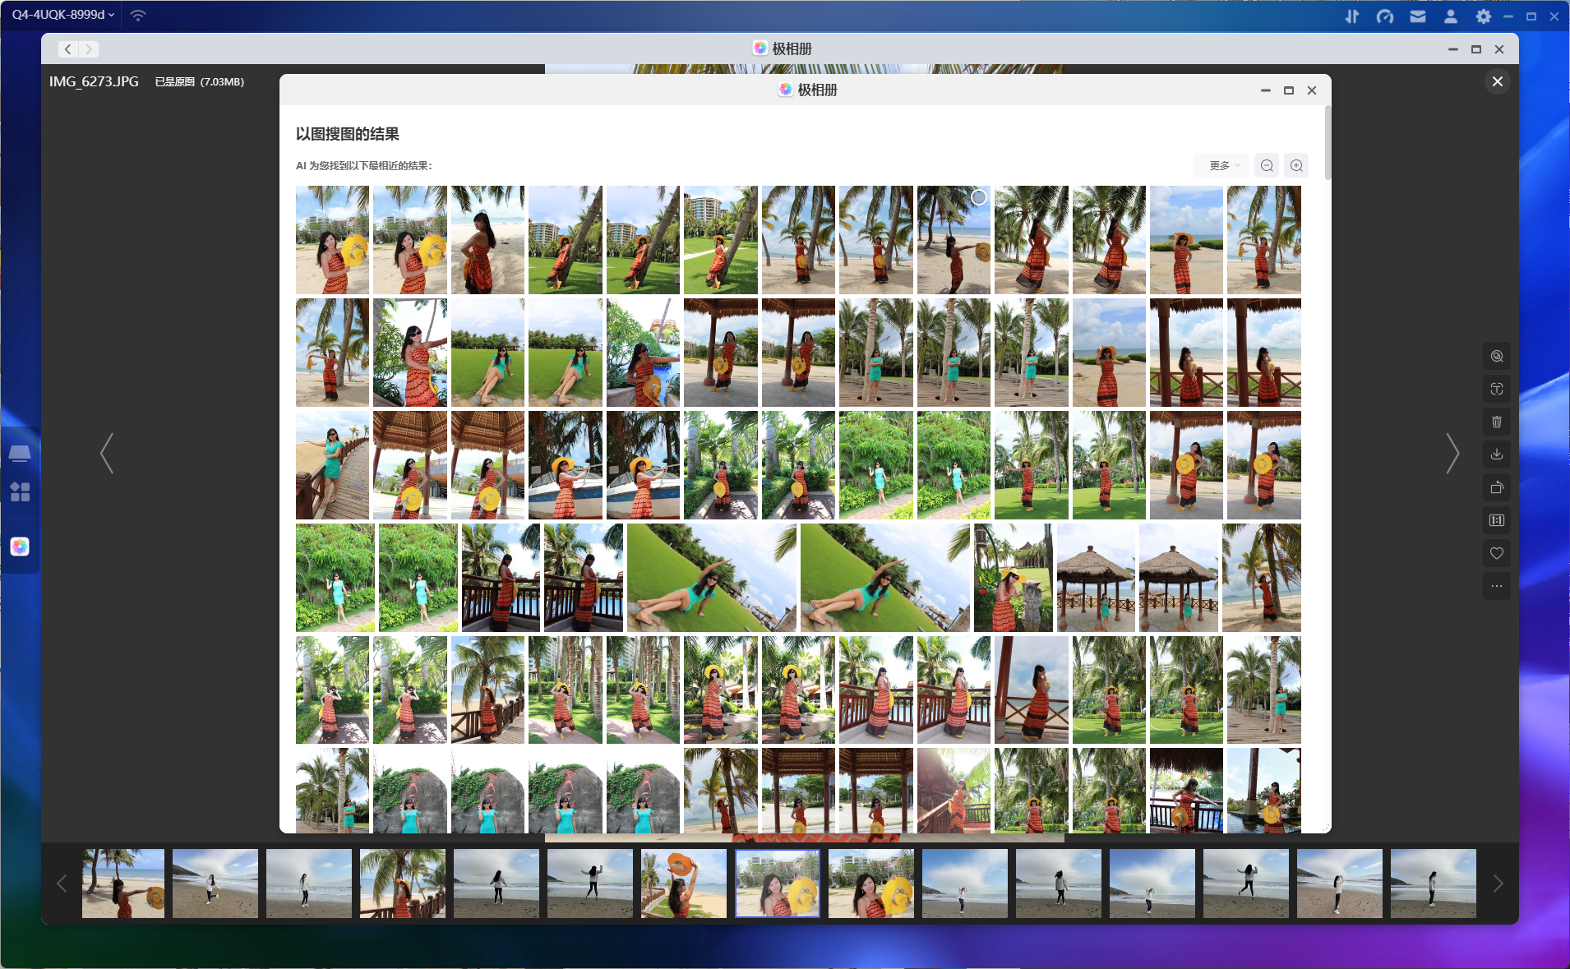Zoom out thumbnails in search results

[x=1267, y=165]
